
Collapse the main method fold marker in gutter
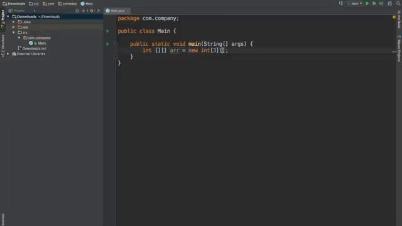coord(116,44)
